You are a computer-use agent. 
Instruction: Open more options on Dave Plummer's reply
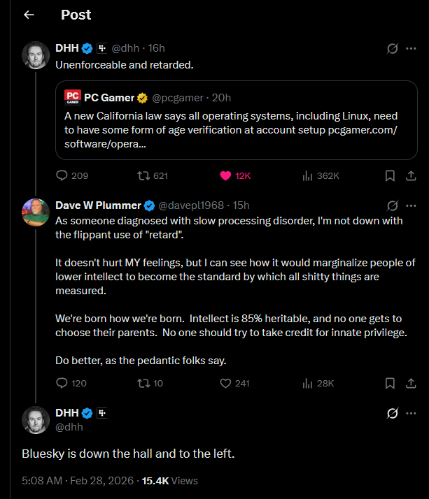[x=411, y=205]
